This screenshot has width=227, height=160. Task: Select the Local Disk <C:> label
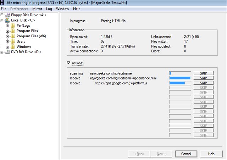(23, 20)
